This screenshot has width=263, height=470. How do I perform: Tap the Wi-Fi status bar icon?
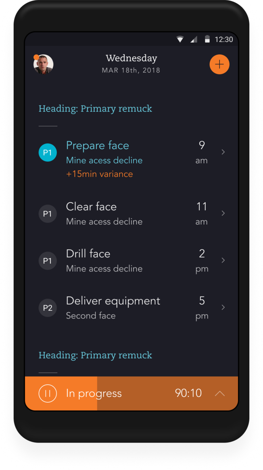(180, 39)
